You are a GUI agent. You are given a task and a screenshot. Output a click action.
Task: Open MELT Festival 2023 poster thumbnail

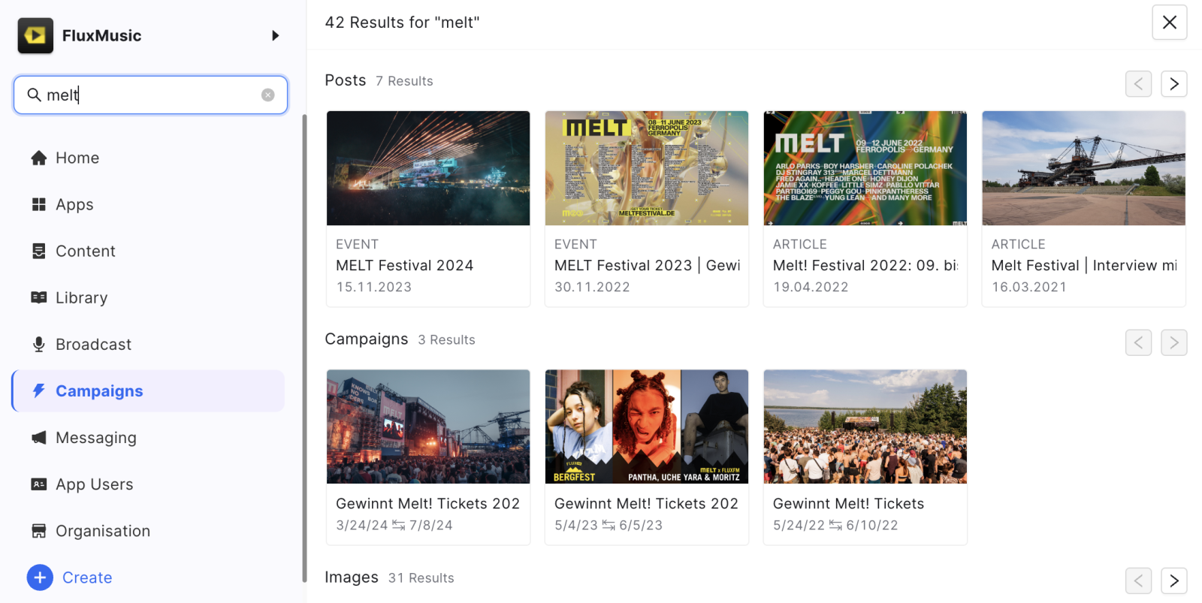[x=647, y=168]
